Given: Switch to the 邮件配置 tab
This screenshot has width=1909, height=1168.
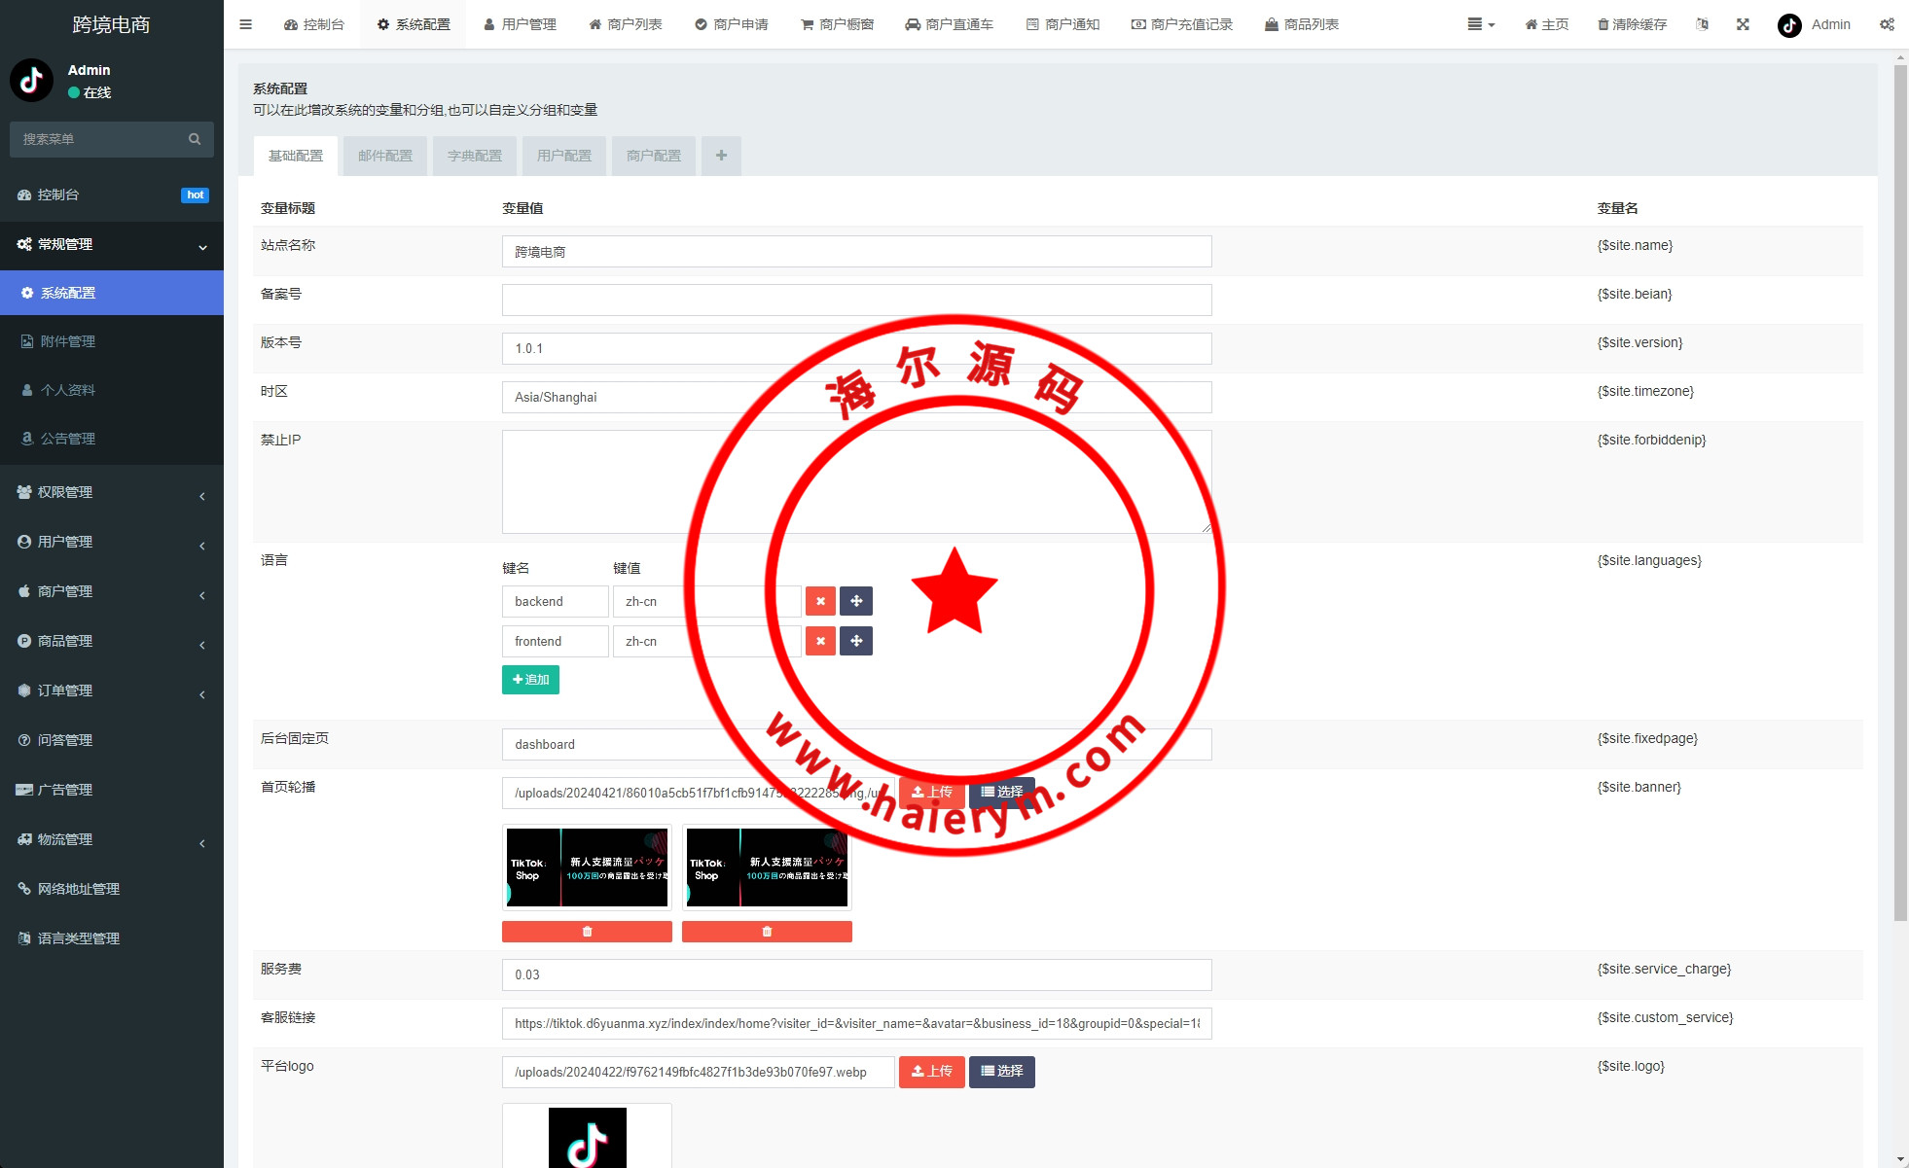Looking at the screenshot, I should (385, 156).
